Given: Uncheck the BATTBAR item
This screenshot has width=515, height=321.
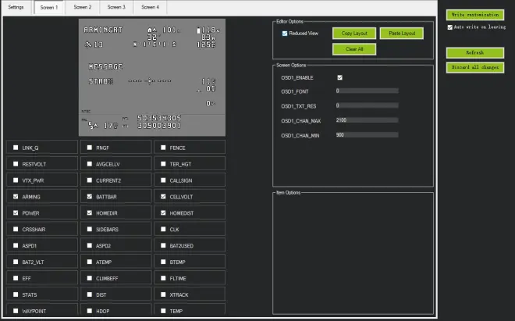Looking at the screenshot, I should pyautogui.click(x=89, y=196).
